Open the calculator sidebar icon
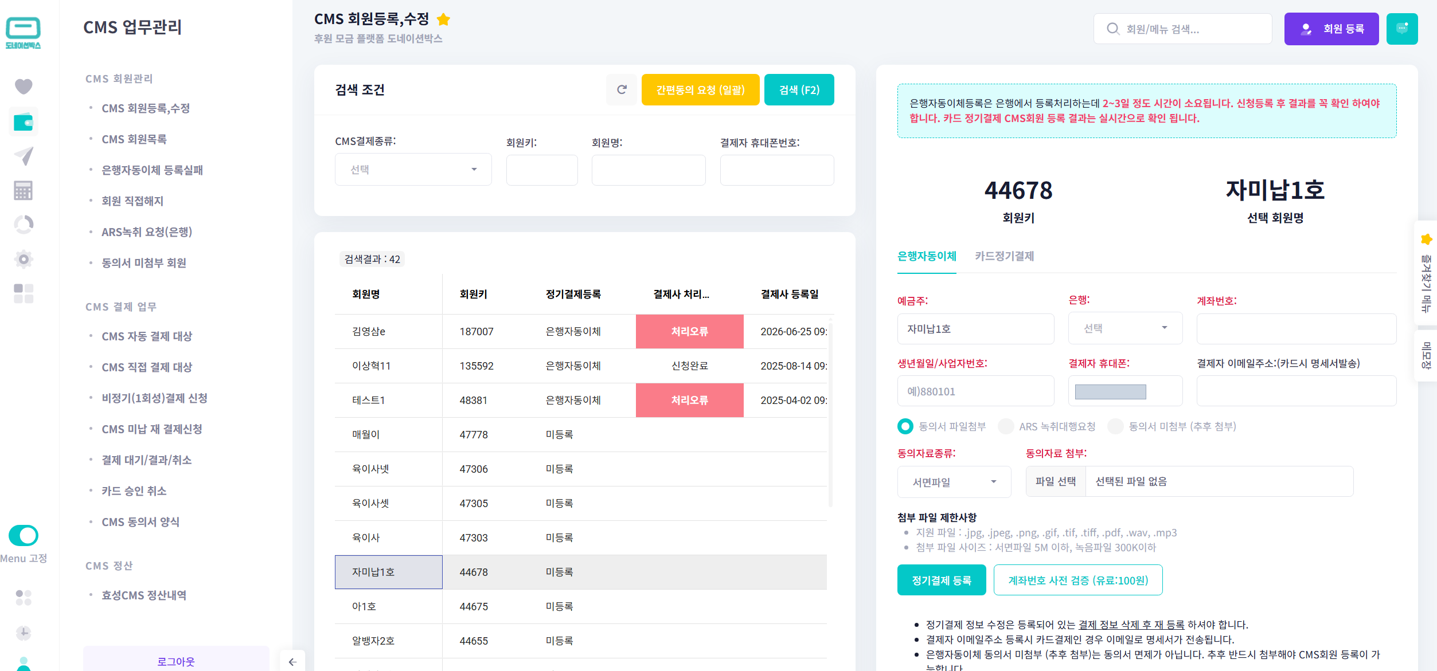The width and height of the screenshot is (1437, 671). [24, 190]
